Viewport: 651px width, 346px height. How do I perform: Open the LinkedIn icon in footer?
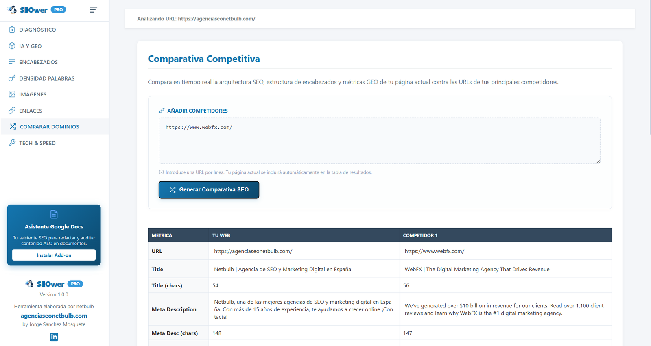[x=54, y=337]
